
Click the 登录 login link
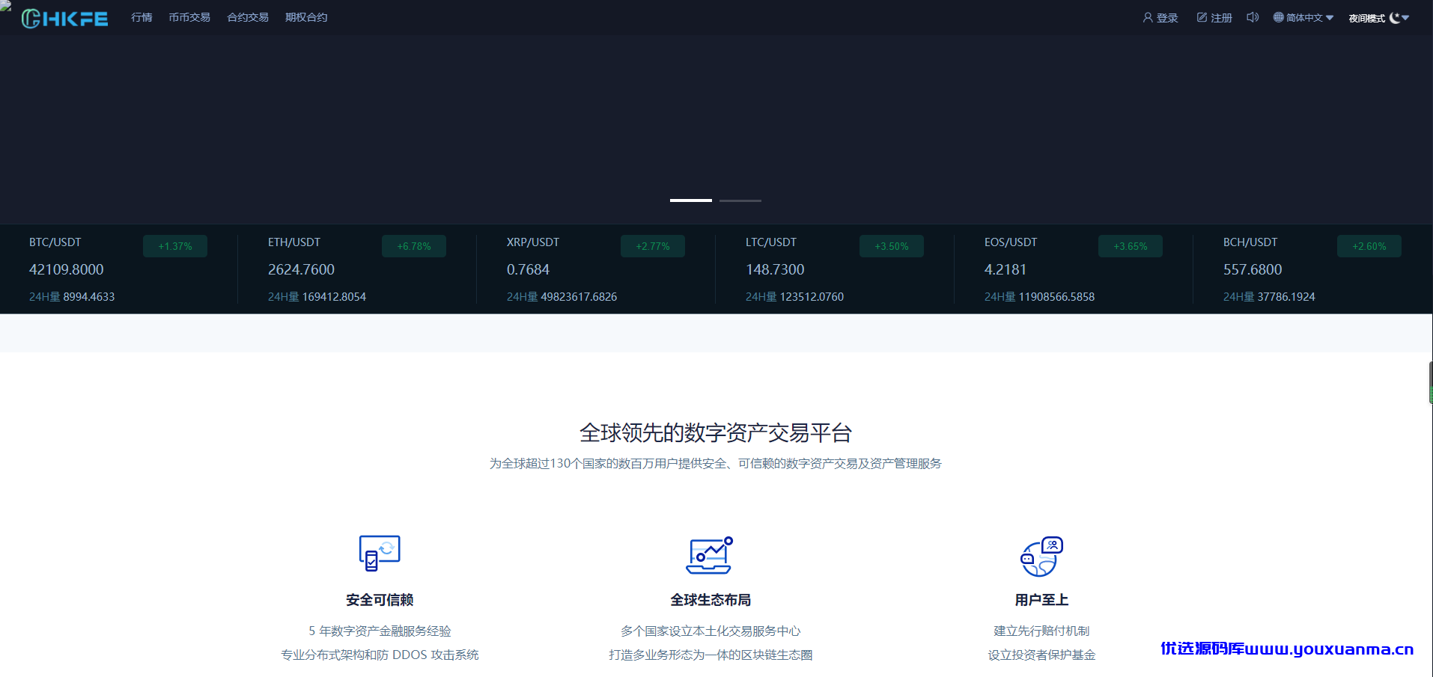pos(1160,18)
